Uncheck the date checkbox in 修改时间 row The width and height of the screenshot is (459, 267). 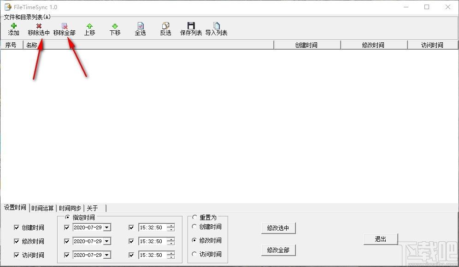pos(67,241)
